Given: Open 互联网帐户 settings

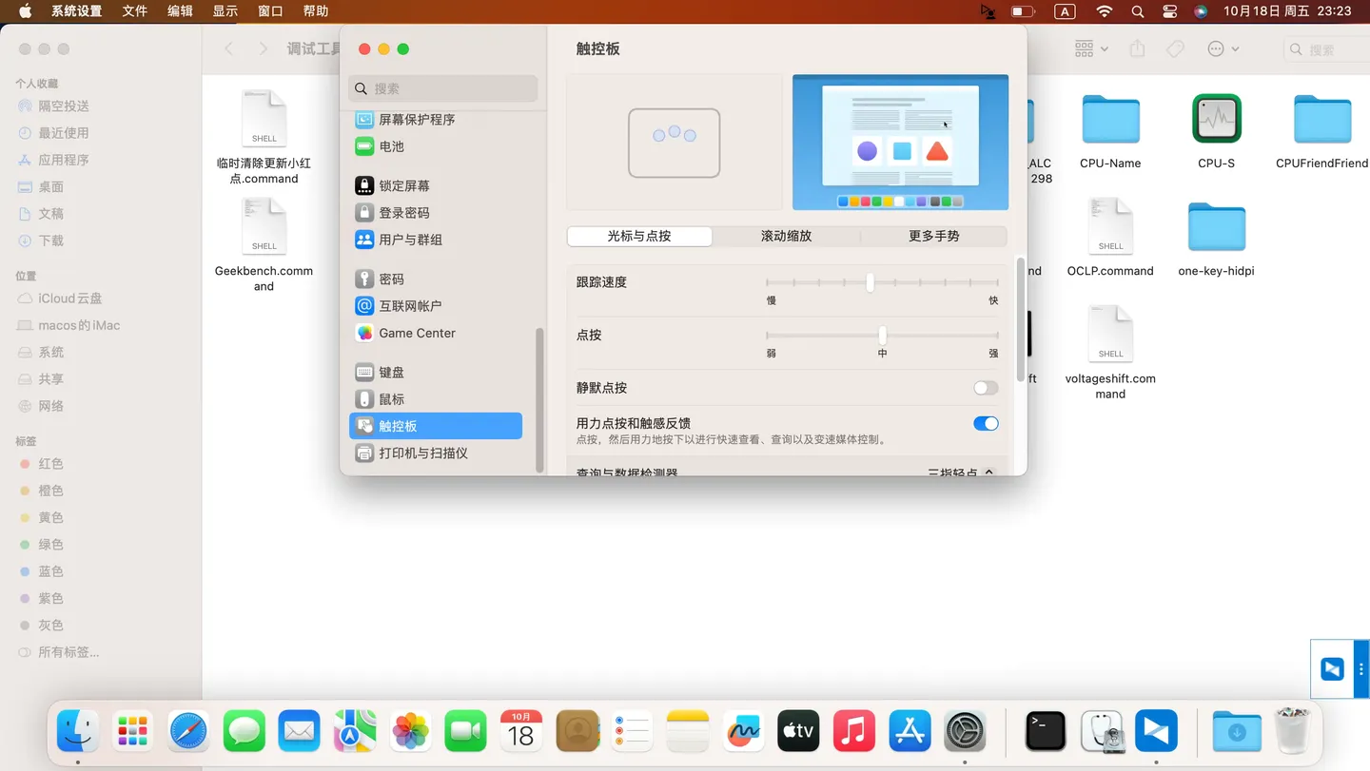Looking at the screenshot, I should coord(412,305).
